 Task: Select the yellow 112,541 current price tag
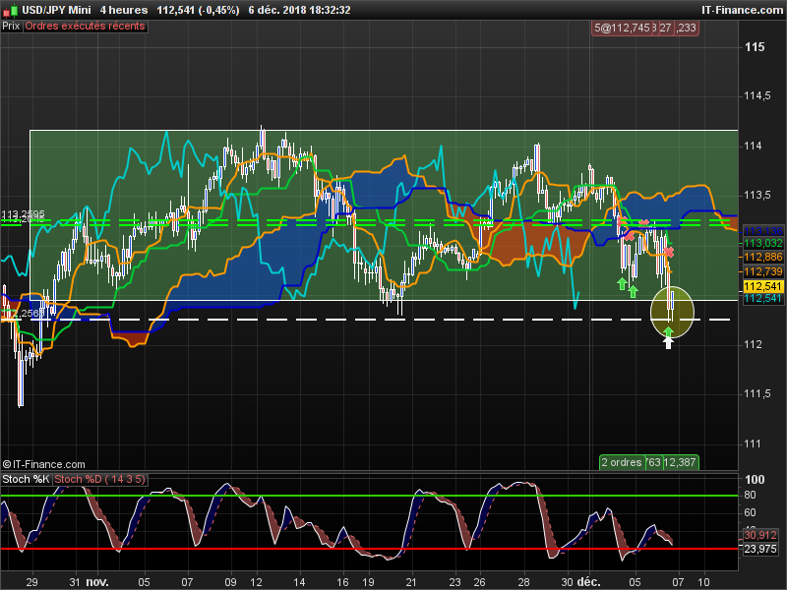coord(763,286)
